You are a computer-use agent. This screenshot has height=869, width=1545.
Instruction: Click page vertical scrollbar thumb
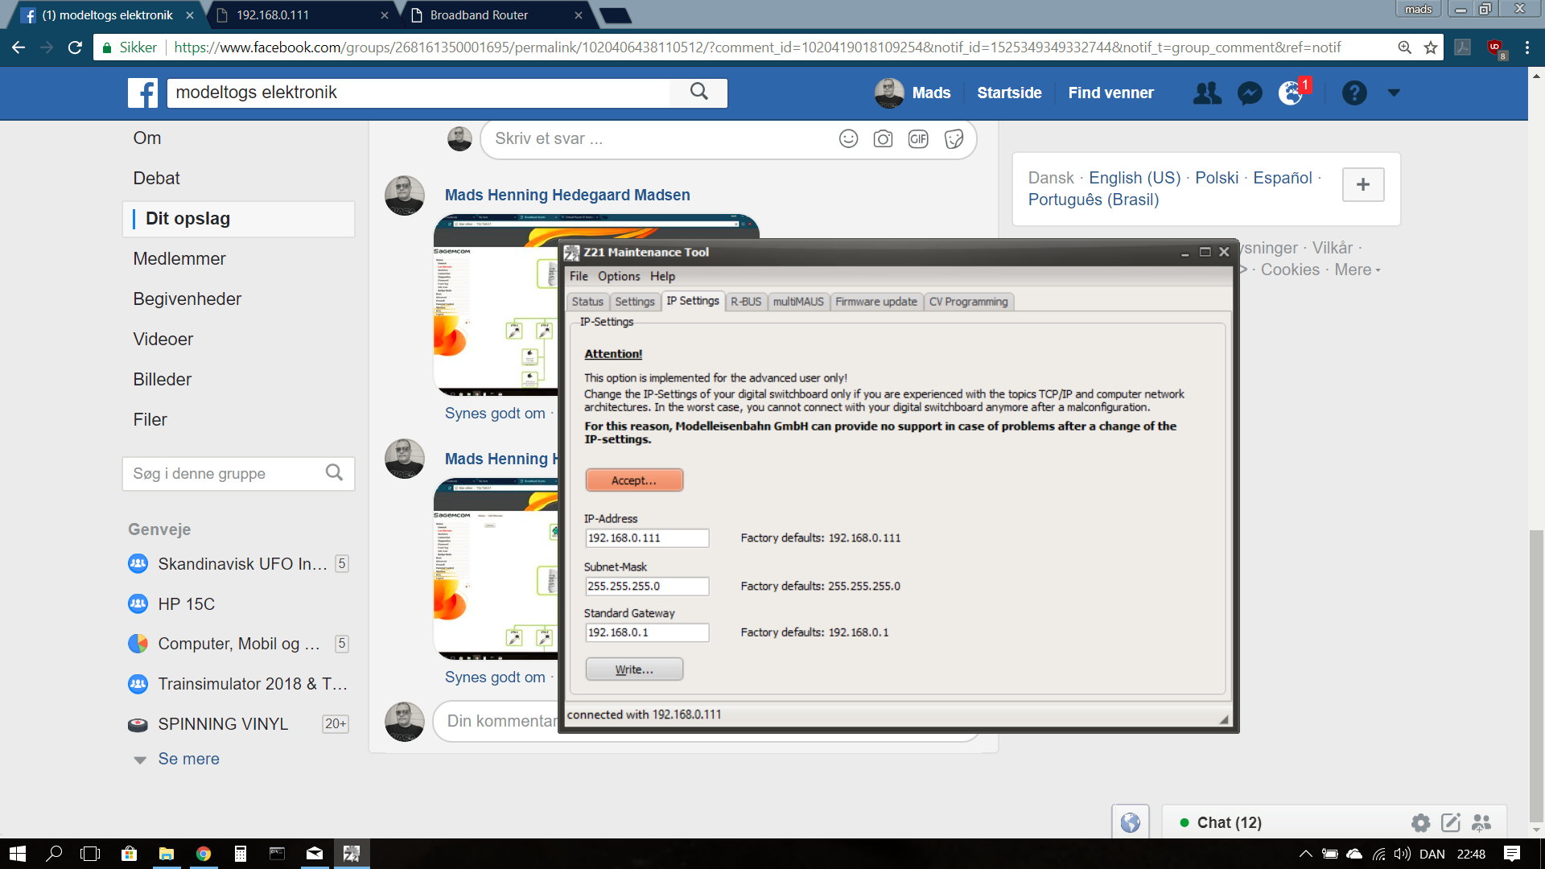tap(1536, 676)
